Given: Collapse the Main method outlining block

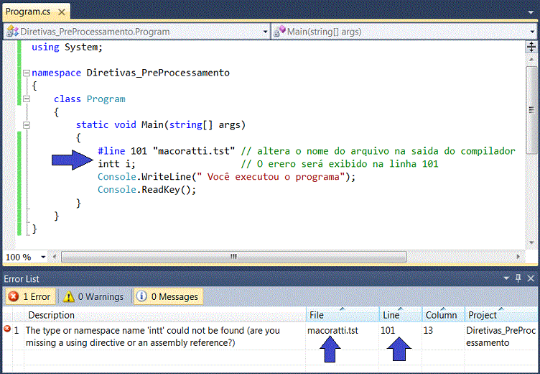Looking at the screenshot, I should tap(27, 125).
